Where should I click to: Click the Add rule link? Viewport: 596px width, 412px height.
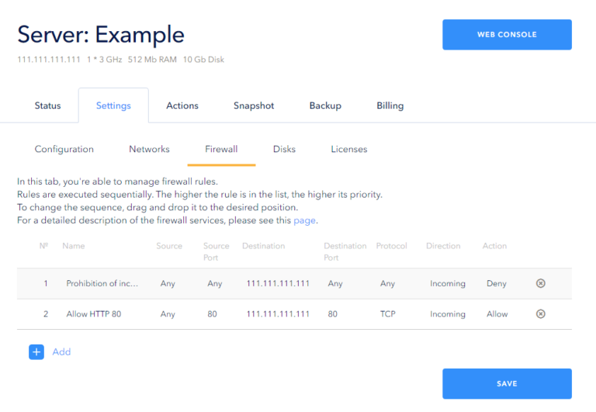pyautogui.click(x=61, y=351)
